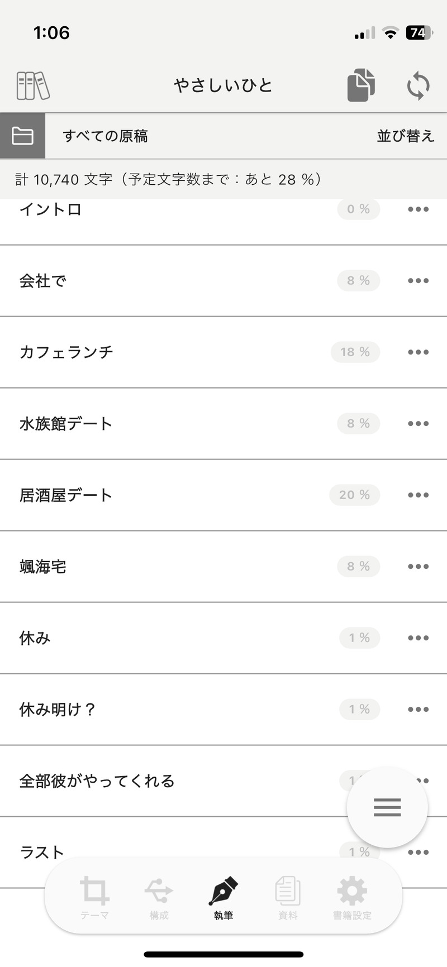Open the 書籍設定 gear tab
The width and height of the screenshot is (447, 967).
coord(352,897)
